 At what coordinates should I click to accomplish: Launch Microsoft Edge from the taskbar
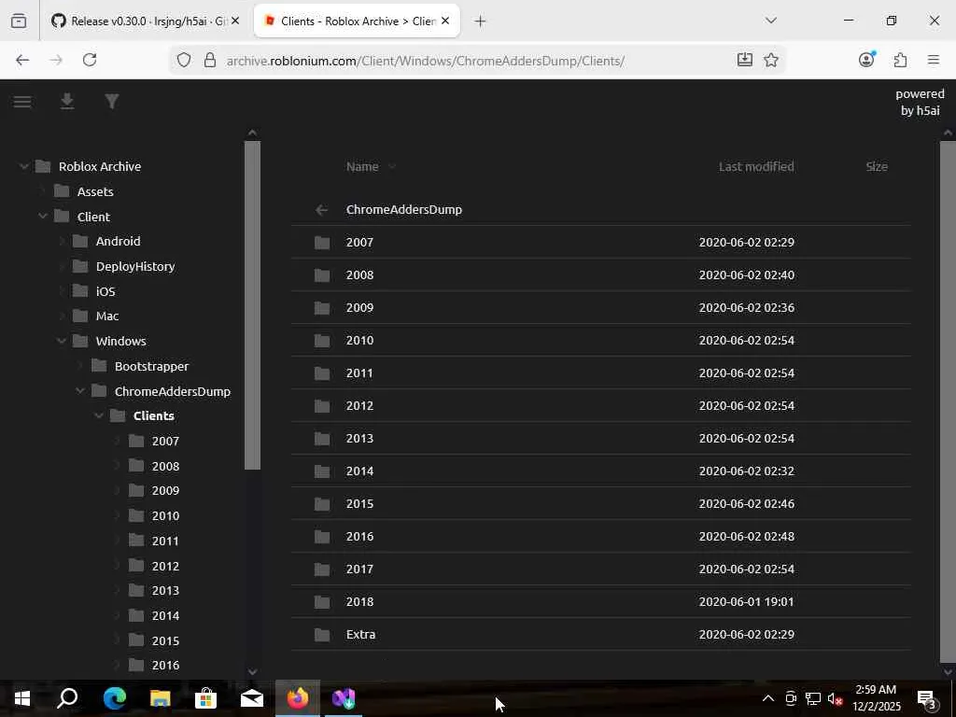coord(115,698)
